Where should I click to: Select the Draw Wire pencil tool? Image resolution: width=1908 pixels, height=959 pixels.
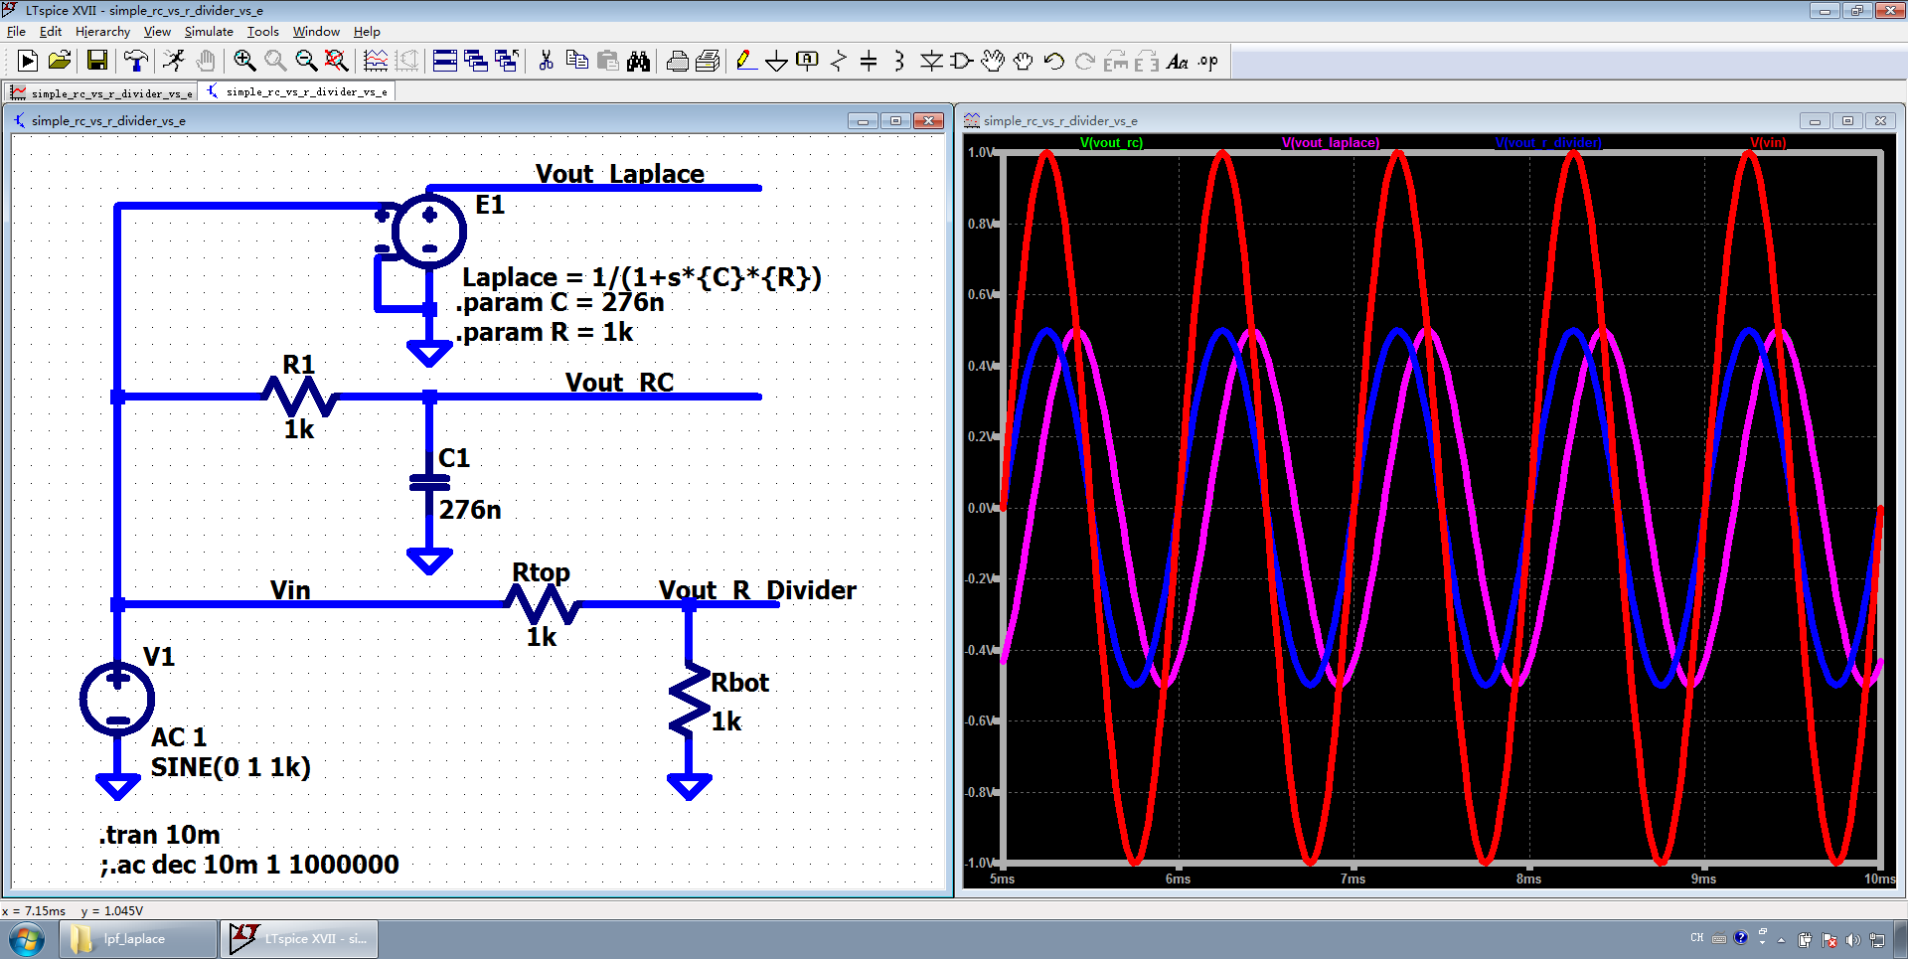point(744,62)
